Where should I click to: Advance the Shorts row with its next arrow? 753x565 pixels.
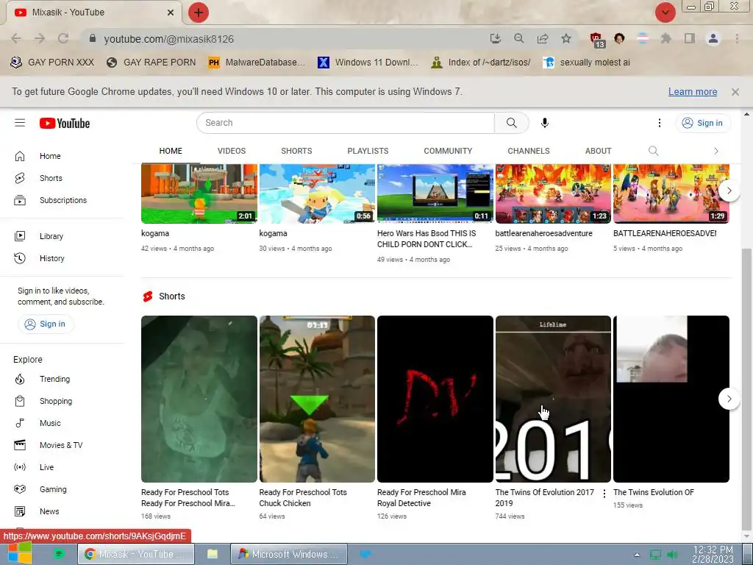(729, 399)
